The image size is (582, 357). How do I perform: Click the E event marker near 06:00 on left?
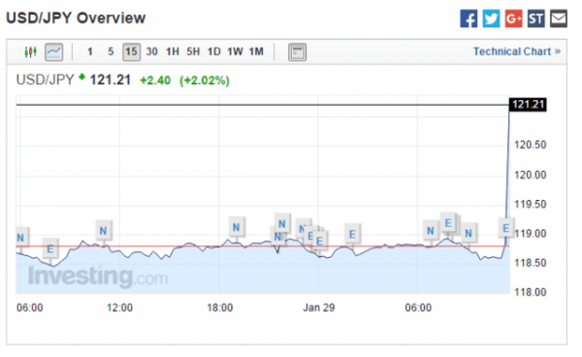[50, 249]
